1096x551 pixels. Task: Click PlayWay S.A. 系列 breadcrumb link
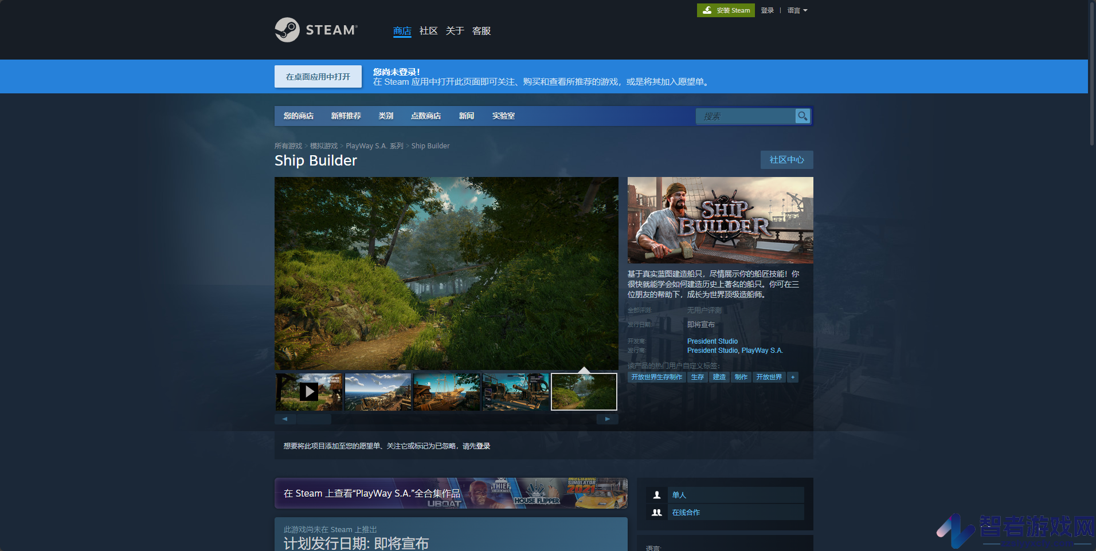point(375,146)
